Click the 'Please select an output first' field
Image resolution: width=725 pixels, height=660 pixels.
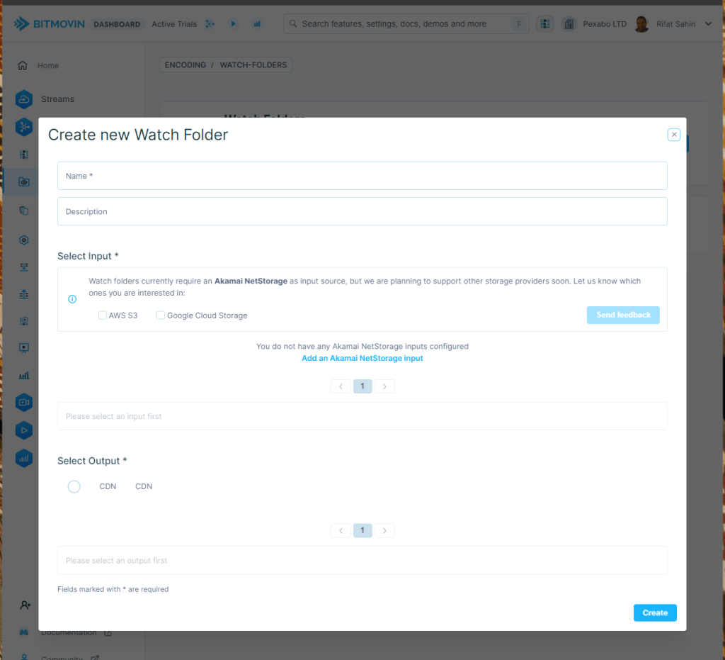(362, 560)
